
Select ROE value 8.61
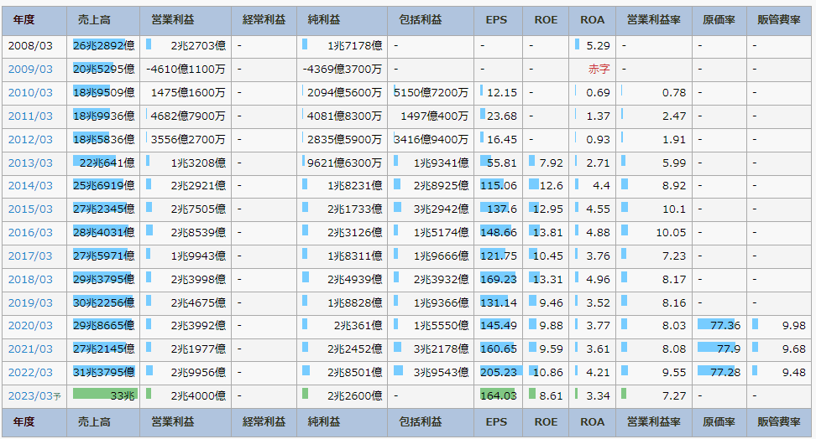click(551, 396)
